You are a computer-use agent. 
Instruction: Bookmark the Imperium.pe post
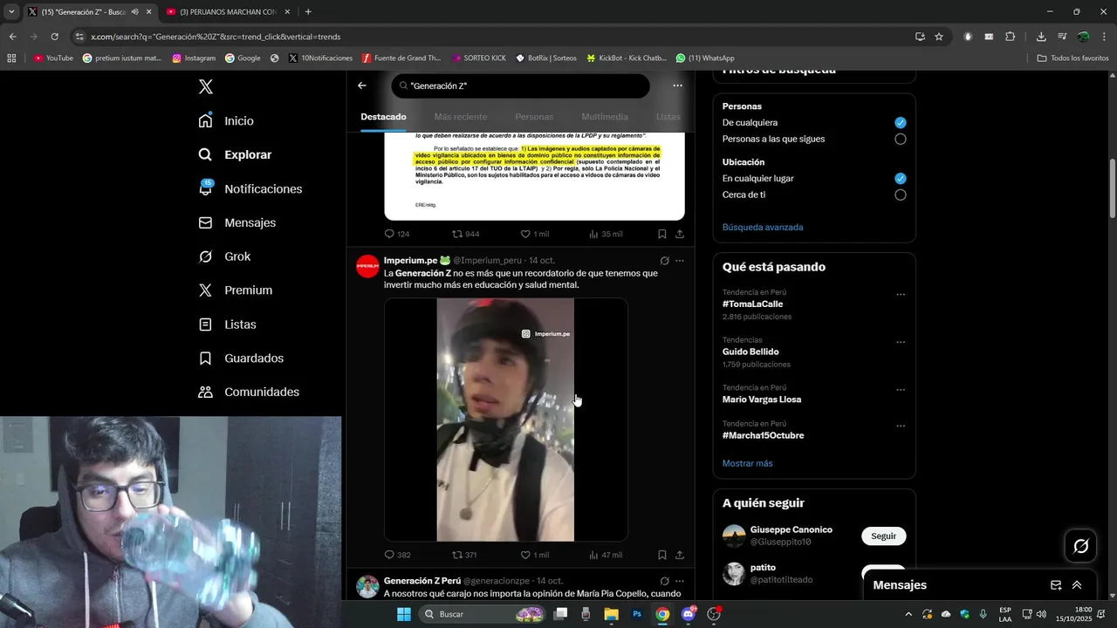coord(662,555)
